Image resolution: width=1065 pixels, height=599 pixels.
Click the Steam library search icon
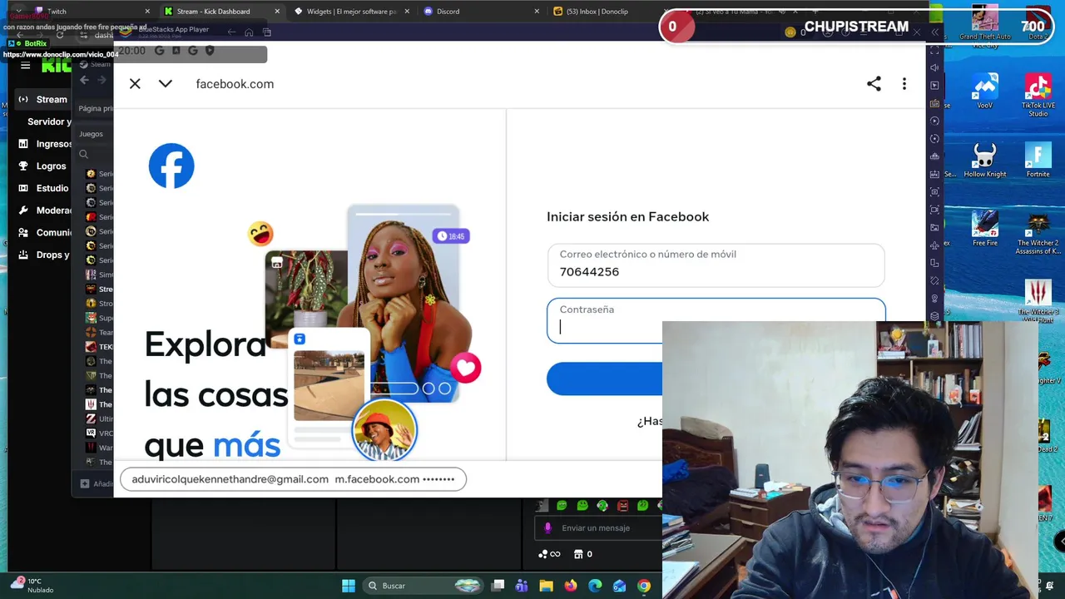[x=83, y=154]
